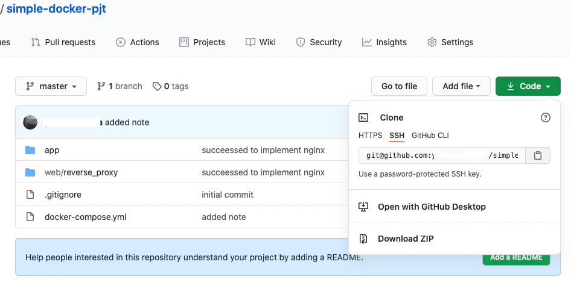Viewport: 571px width, 282px height.
Task: Open the 'initial commit' message link
Action: (228, 195)
